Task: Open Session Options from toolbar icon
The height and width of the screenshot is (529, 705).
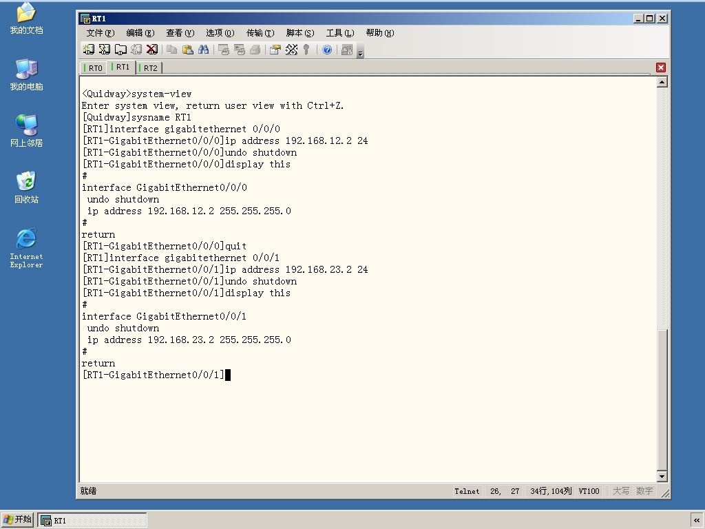Action: (x=275, y=50)
